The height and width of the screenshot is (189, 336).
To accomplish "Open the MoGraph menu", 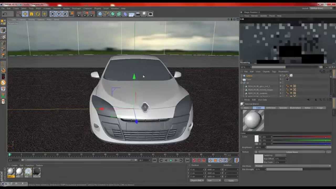I will click(76, 8).
